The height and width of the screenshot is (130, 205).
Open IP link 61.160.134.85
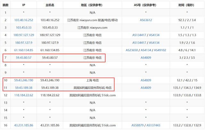coord(23,50)
